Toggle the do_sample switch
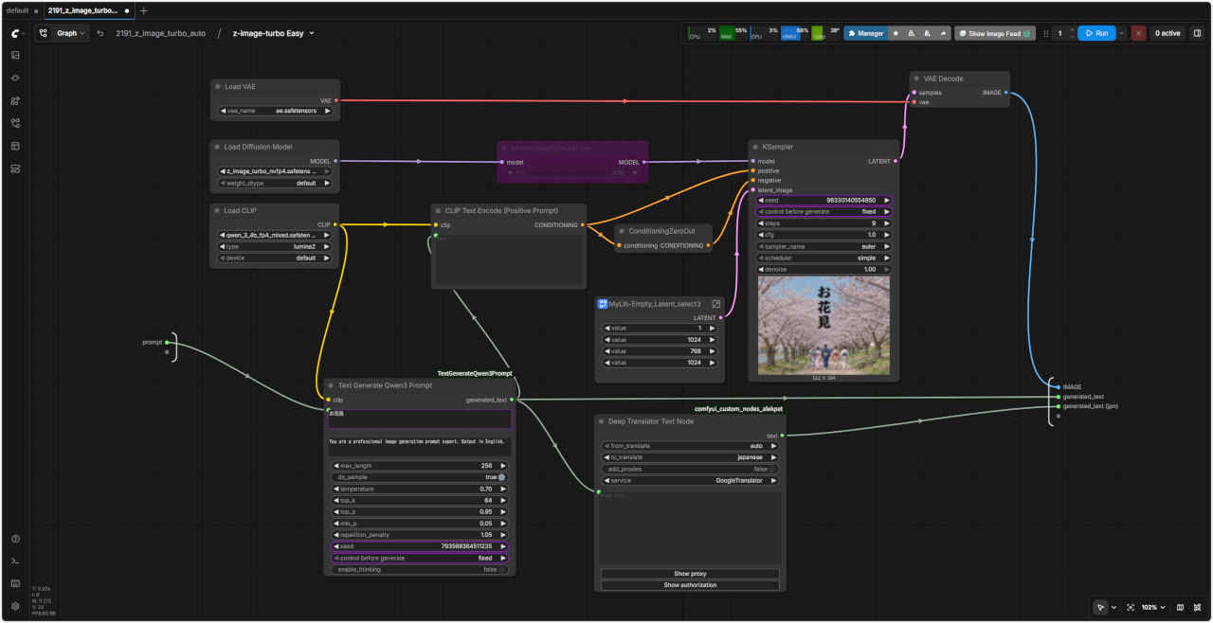 [x=501, y=477]
